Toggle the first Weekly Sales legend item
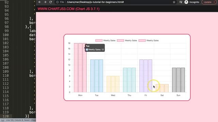Viewport: 218px width, 122px height. [105, 41]
